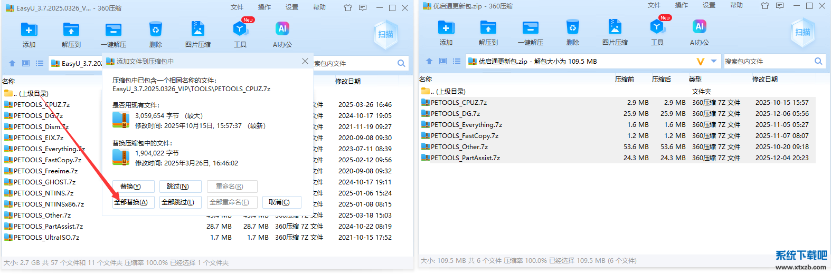831x275 pixels.
Task: Select PETOOLS_FastCopy.7z in right window
Action: [618, 135]
